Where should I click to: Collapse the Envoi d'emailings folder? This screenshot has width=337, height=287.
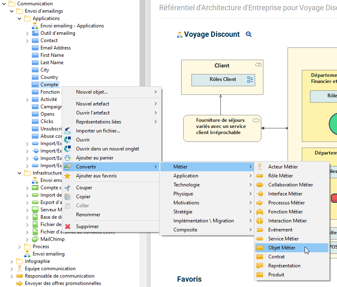(11, 11)
